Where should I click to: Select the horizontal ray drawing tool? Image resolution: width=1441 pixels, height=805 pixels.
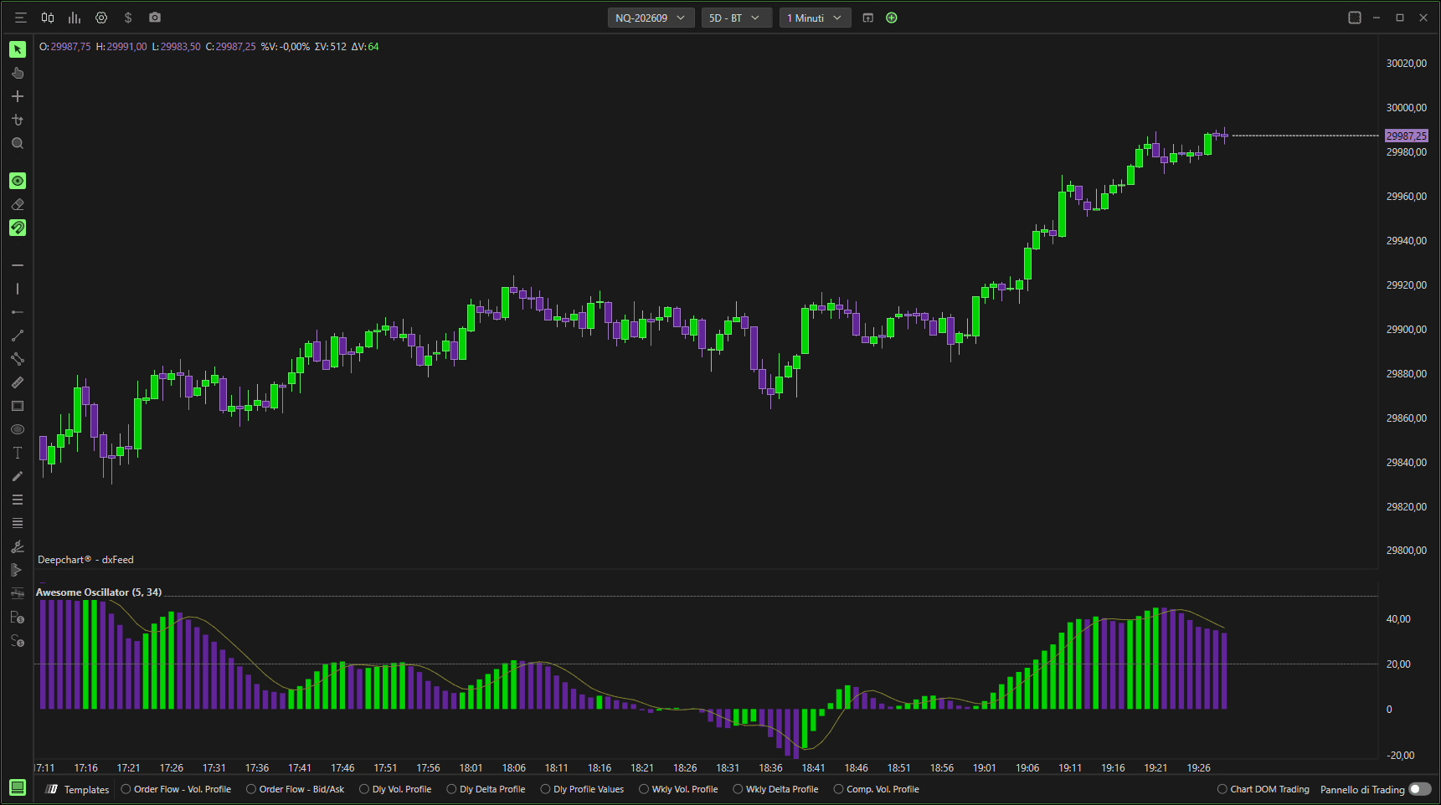coord(18,312)
